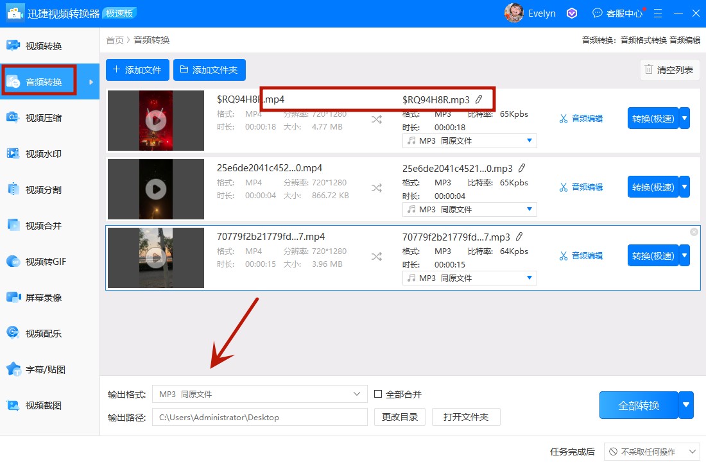Viewport: 706px width, 467px height.
Task: Open 音频编辑 for the $RQ94H8R.mp4 file
Action: [x=581, y=118]
